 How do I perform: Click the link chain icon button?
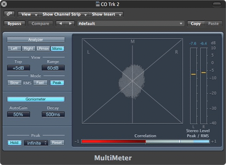click(x=9, y=14)
